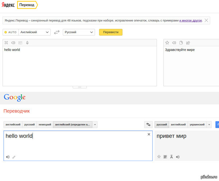Screen dimensions: 219x181
Task: Select русский as Google target language
Action: 162,125
